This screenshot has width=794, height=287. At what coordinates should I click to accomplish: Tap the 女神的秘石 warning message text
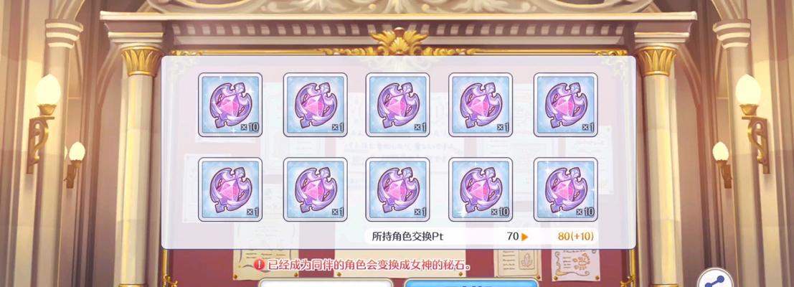coord(370,265)
